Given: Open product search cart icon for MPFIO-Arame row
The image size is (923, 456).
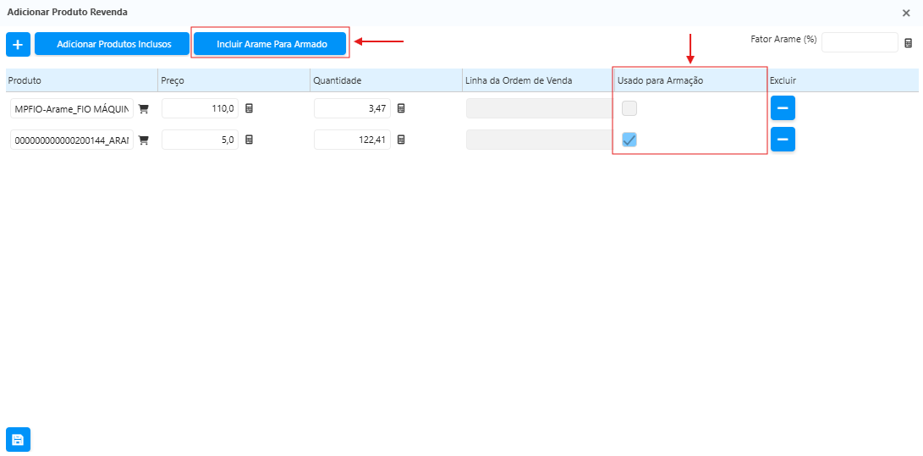Looking at the screenshot, I should [x=143, y=108].
